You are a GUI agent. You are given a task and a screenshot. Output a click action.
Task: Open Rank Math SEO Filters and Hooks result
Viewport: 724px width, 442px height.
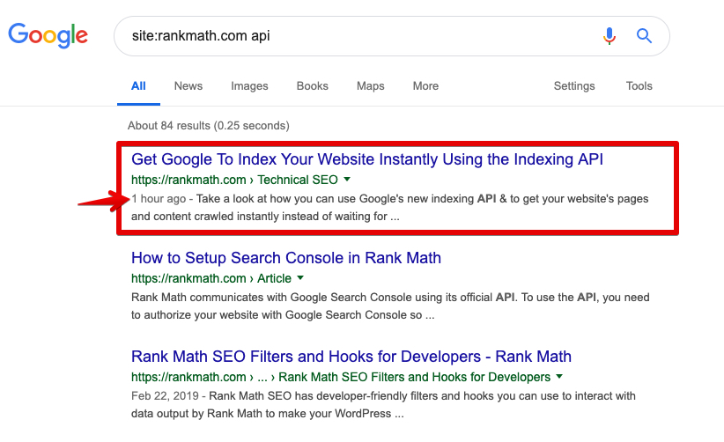[x=351, y=357]
